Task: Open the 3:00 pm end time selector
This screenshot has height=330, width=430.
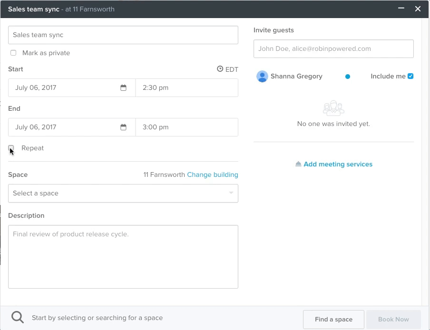Action: tap(187, 127)
